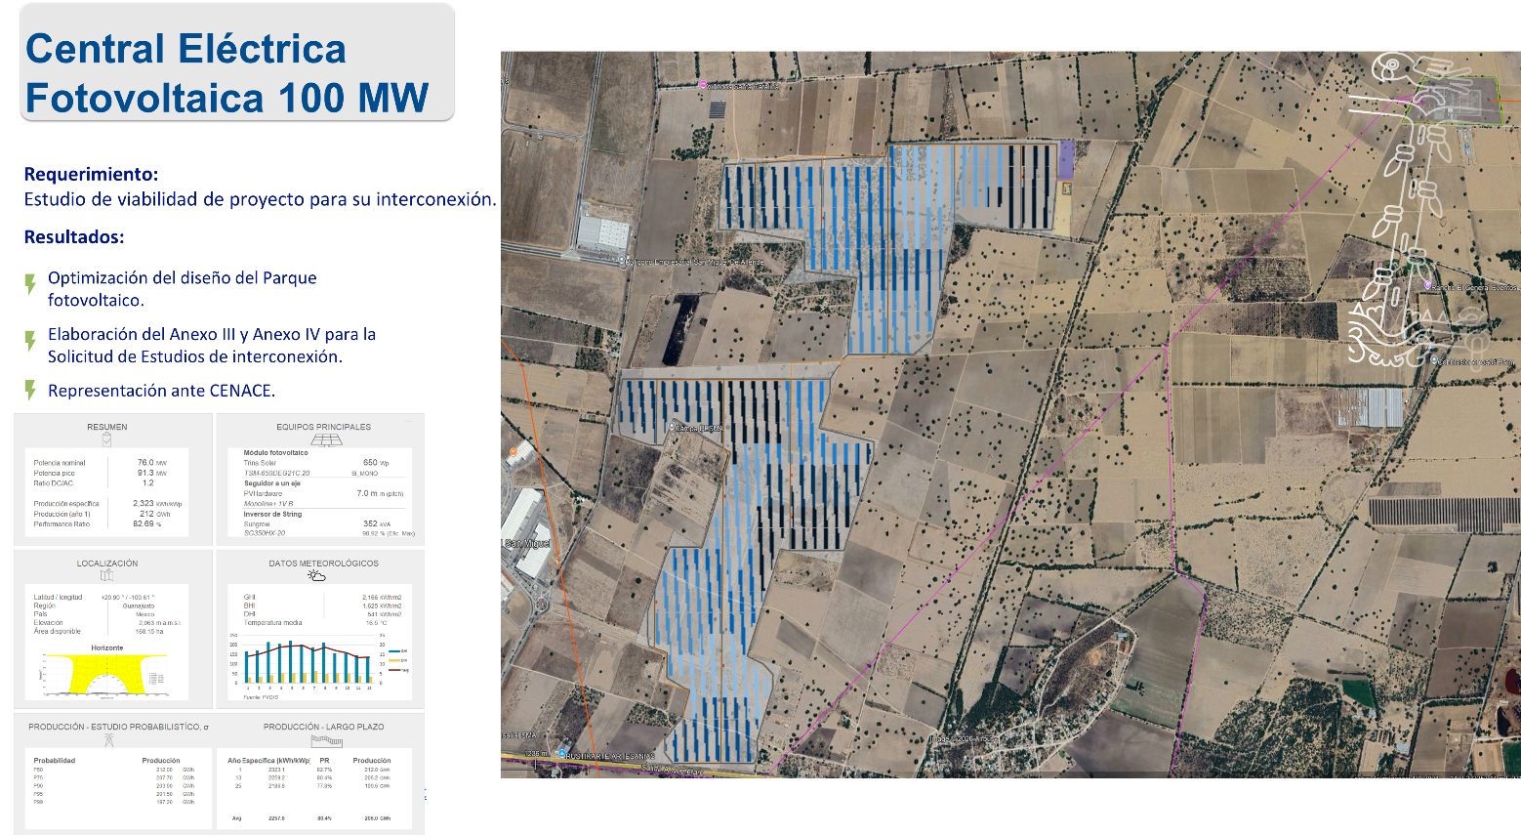
Task: Click the map pin at Polígono Empresarial San Miguel
Action: pos(622,261)
